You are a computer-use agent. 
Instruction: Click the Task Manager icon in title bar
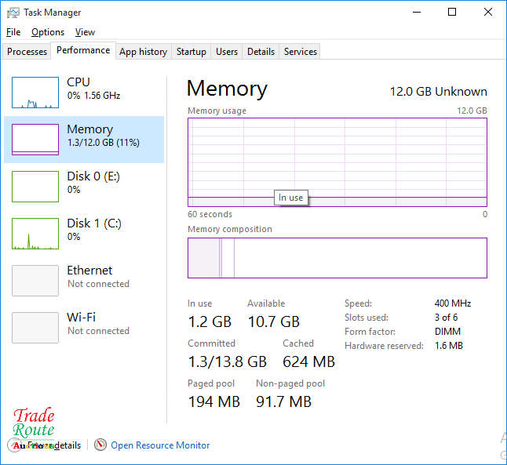click(x=13, y=13)
